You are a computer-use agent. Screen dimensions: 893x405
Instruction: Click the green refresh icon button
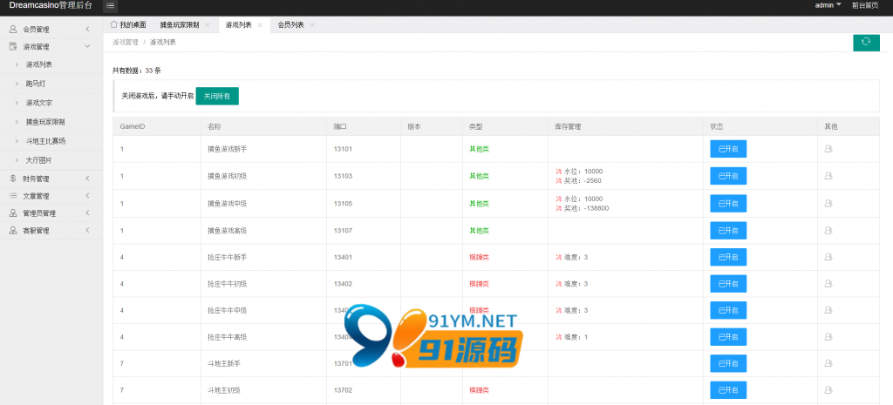(865, 42)
